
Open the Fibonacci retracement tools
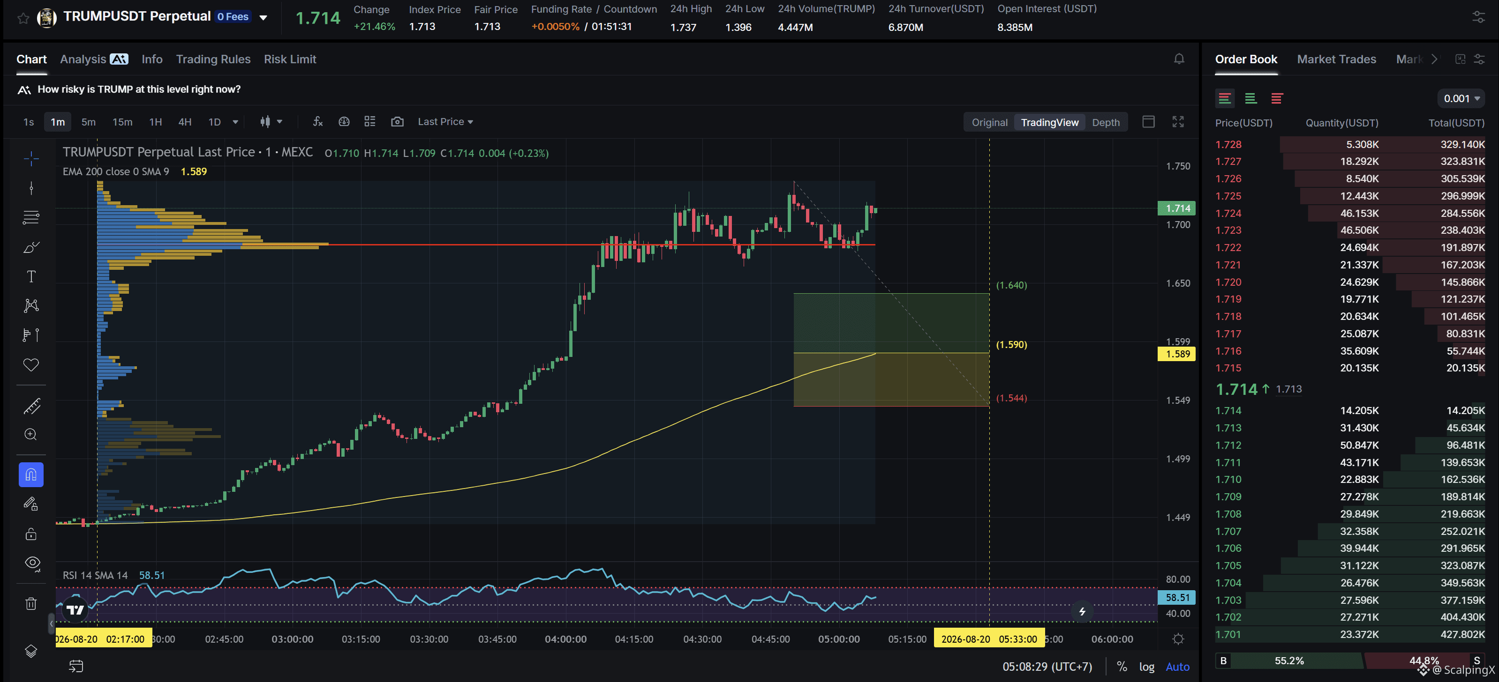point(31,217)
